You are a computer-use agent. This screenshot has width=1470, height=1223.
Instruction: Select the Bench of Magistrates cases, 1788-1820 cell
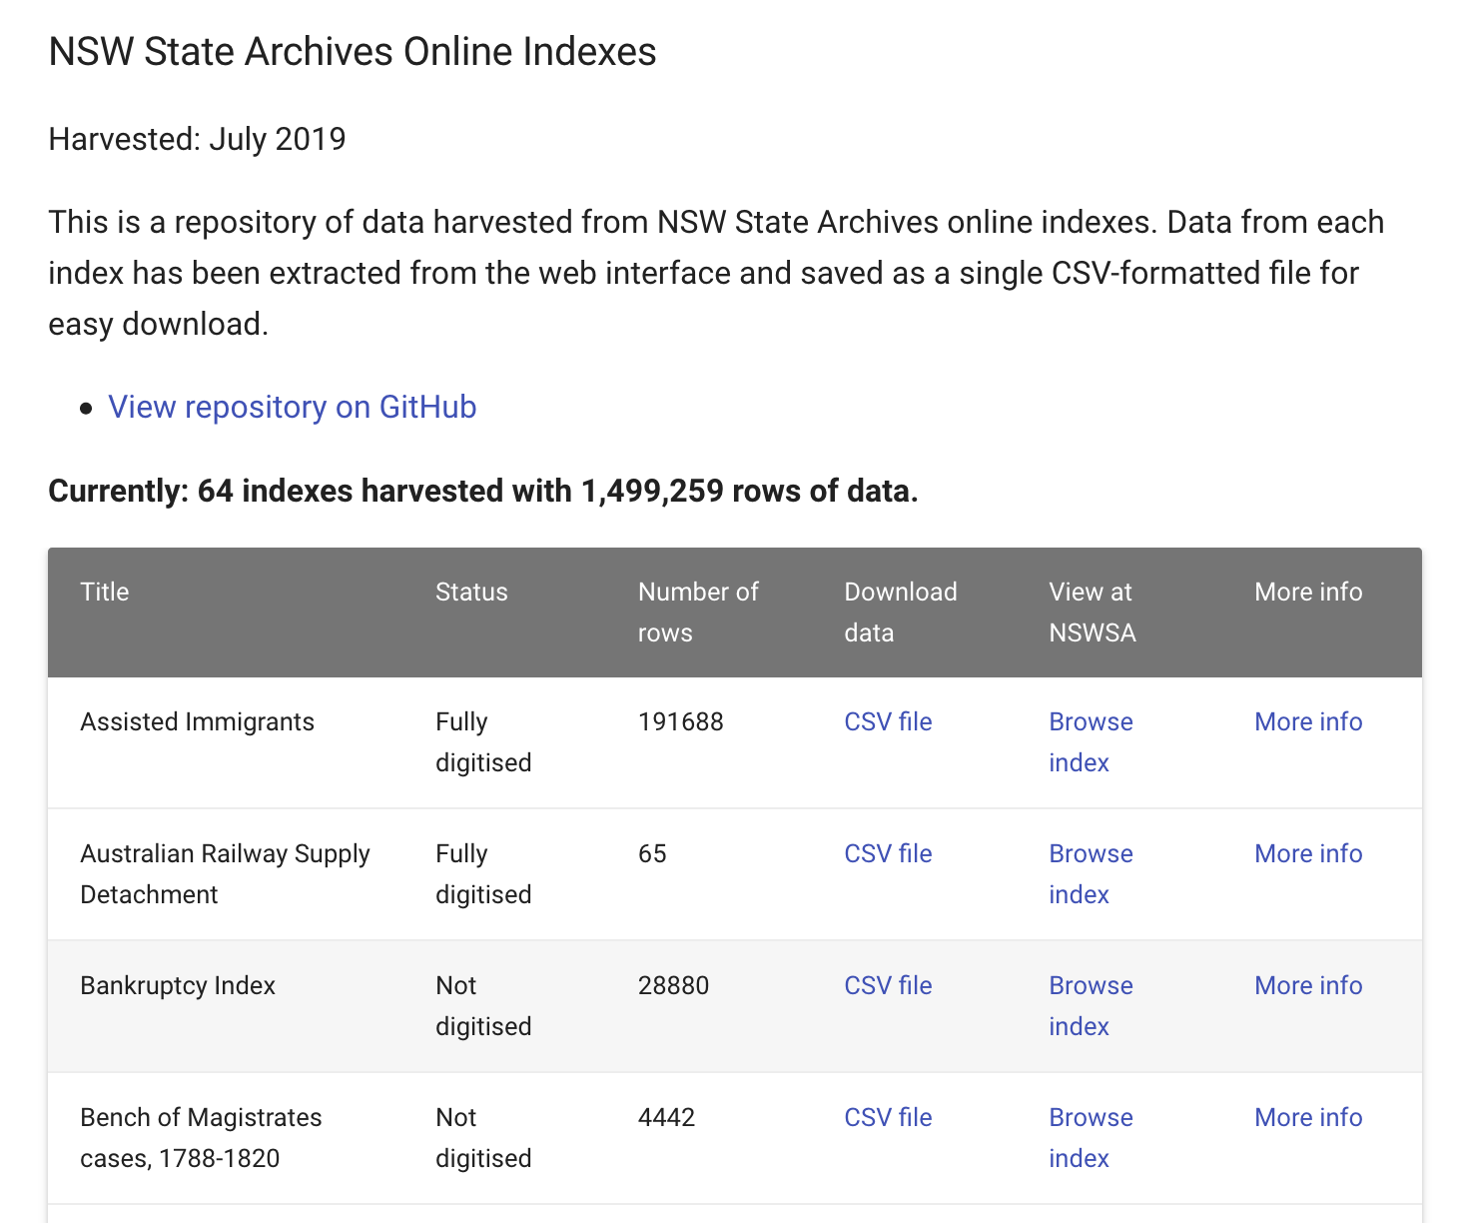(x=201, y=1138)
